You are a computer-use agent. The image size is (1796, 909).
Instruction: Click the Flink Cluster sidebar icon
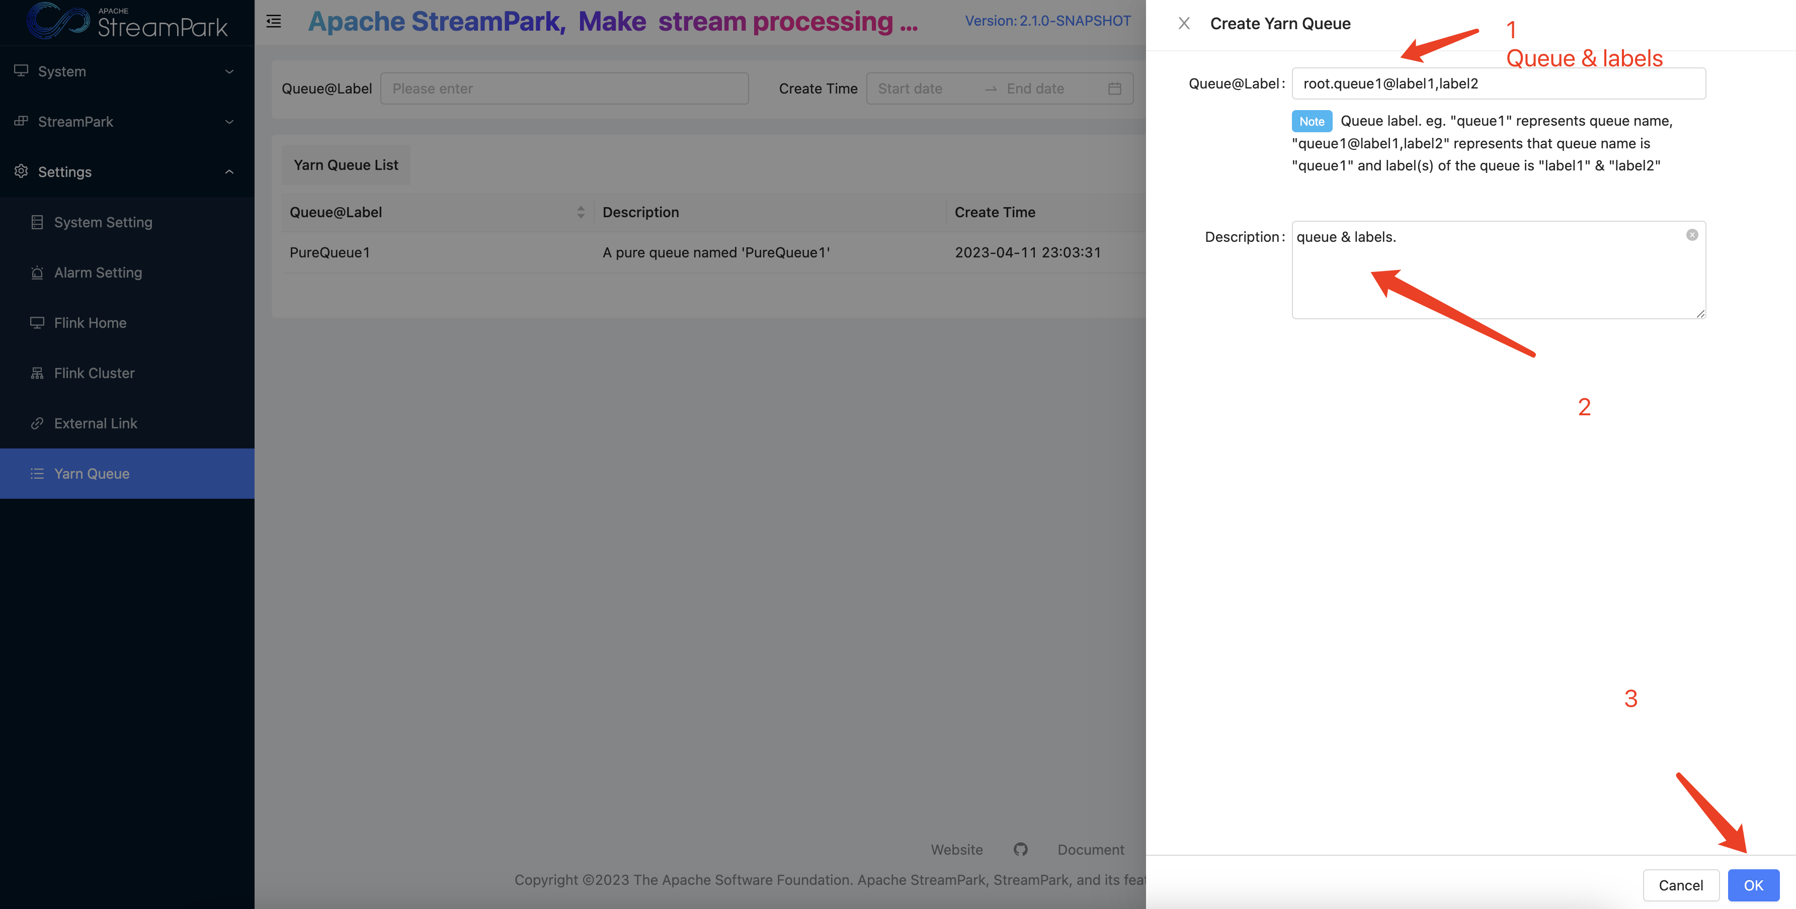tap(37, 374)
